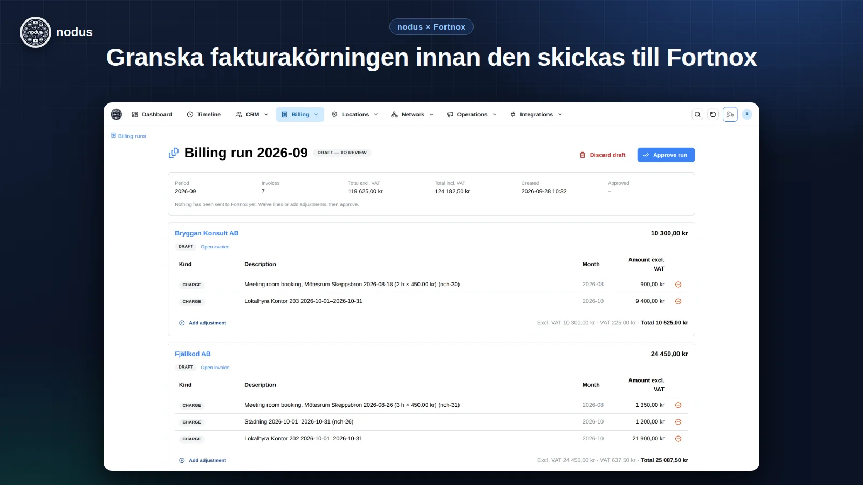Click the Timeline clock icon
This screenshot has height=485, width=863.
coord(190,114)
